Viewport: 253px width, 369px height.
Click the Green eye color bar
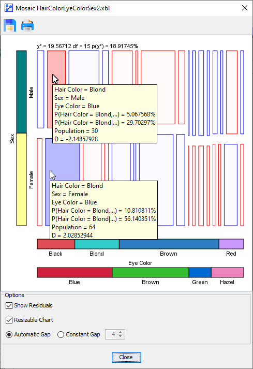click(200, 273)
